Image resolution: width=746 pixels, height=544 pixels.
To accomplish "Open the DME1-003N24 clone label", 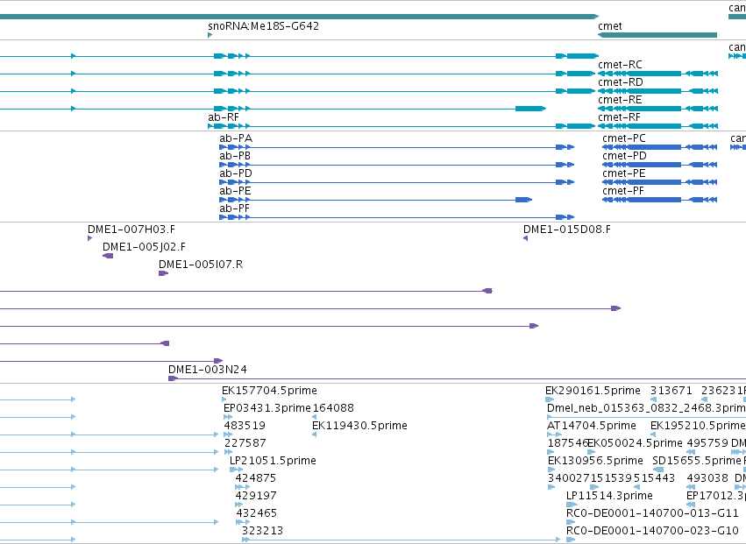I will (208, 370).
